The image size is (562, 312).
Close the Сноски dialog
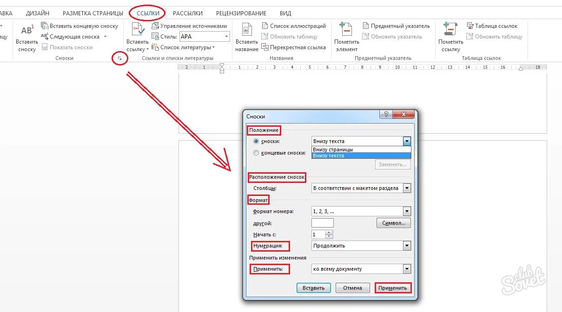coord(403,115)
